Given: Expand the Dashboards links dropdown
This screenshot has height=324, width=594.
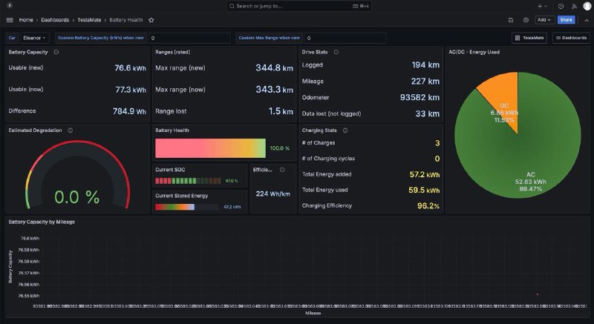Looking at the screenshot, I should click(571, 37).
